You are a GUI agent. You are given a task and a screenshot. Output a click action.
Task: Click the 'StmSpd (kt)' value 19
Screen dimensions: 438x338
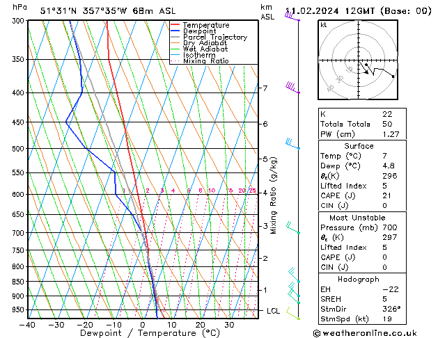click(387, 319)
